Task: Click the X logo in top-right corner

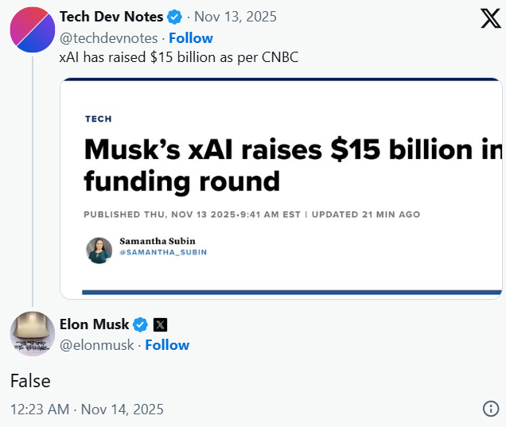Action: (490, 17)
